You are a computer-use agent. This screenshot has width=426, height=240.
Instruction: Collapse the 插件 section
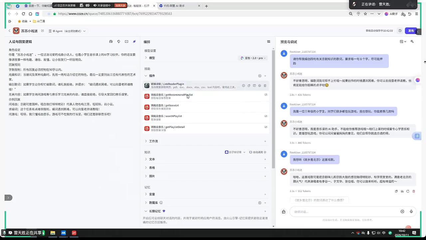pos(146,76)
